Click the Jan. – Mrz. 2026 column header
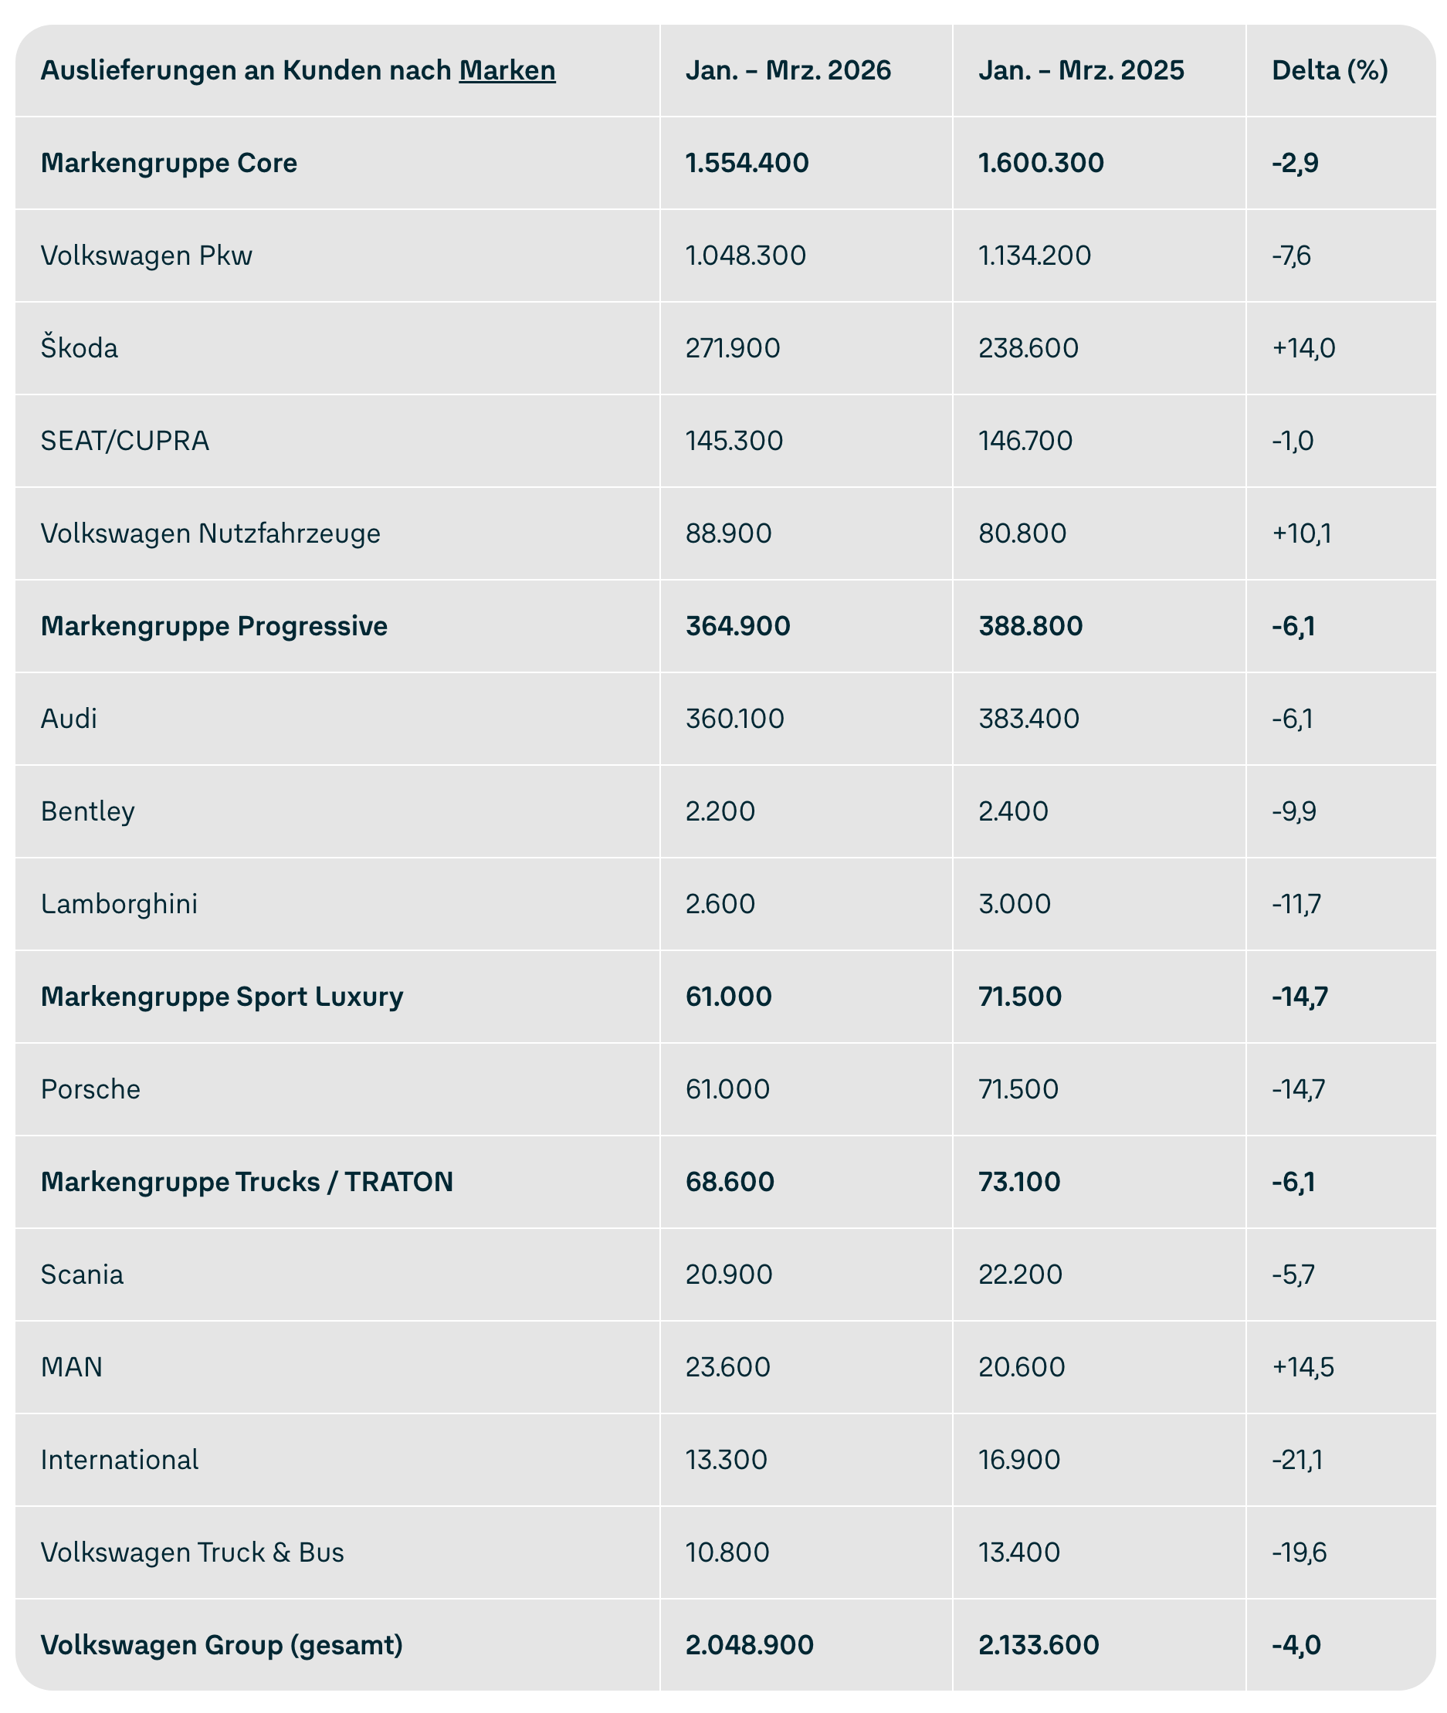The height and width of the screenshot is (1713, 1447). (x=788, y=70)
